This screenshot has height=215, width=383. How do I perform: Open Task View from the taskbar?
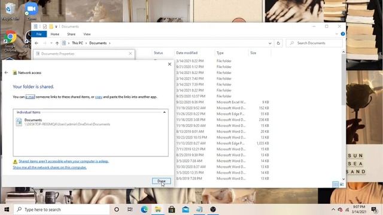tap(130, 210)
